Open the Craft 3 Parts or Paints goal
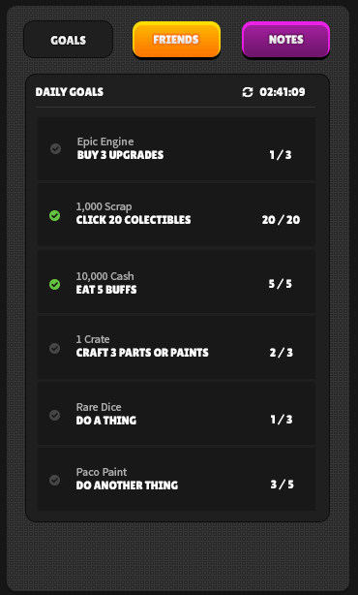 click(x=176, y=348)
